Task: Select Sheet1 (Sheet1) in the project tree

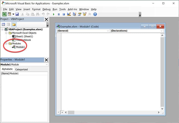Action: (24, 36)
